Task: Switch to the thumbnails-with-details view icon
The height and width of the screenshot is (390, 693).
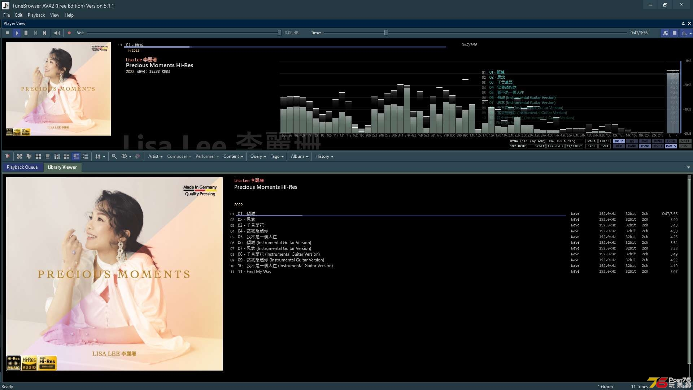Action: [66, 156]
